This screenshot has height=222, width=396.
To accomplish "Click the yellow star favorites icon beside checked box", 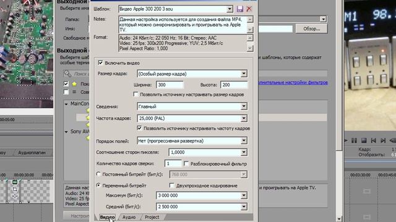I will click(74, 84).
